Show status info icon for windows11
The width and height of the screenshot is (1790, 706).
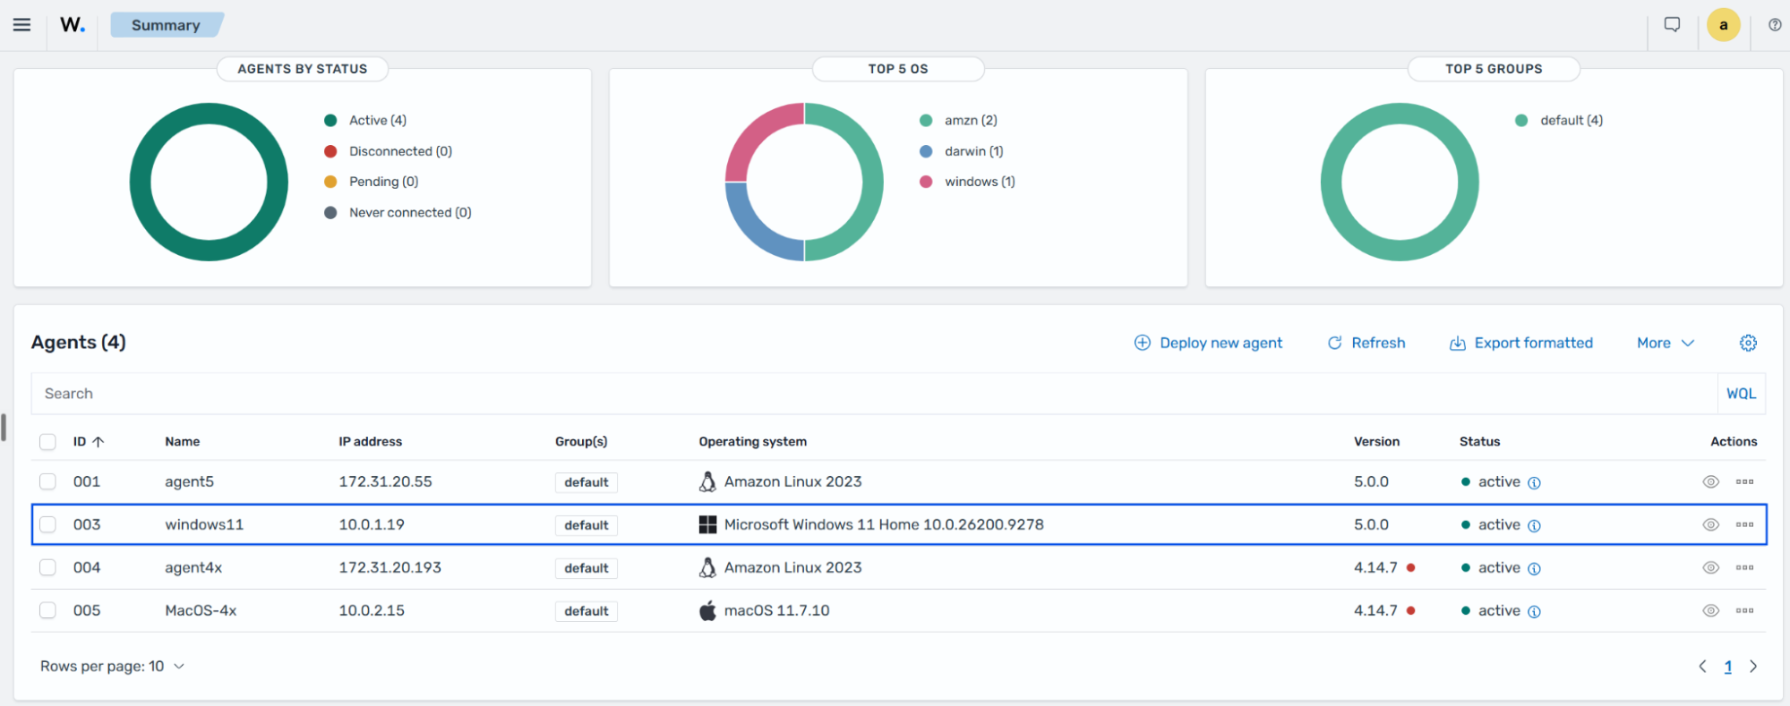pos(1534,526)
